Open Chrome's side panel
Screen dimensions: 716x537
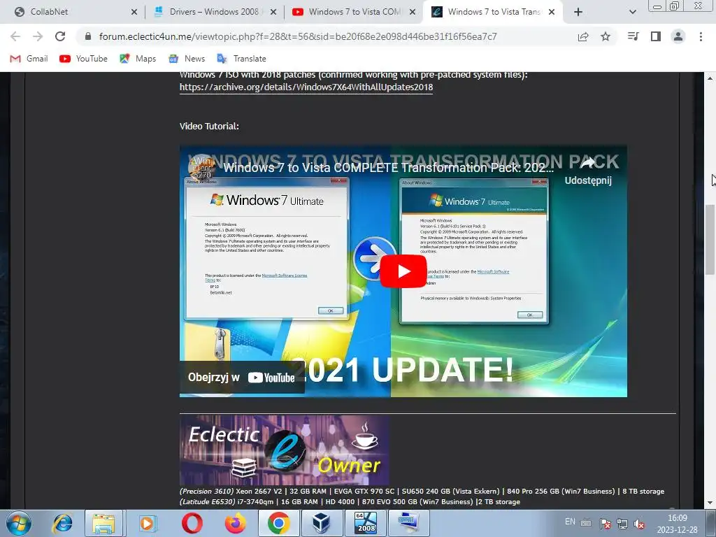pos(656,36)
